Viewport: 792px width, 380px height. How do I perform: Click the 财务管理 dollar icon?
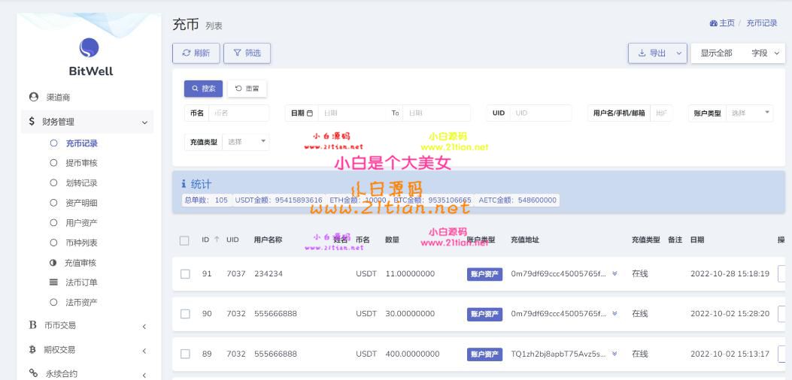click(32, 122)
